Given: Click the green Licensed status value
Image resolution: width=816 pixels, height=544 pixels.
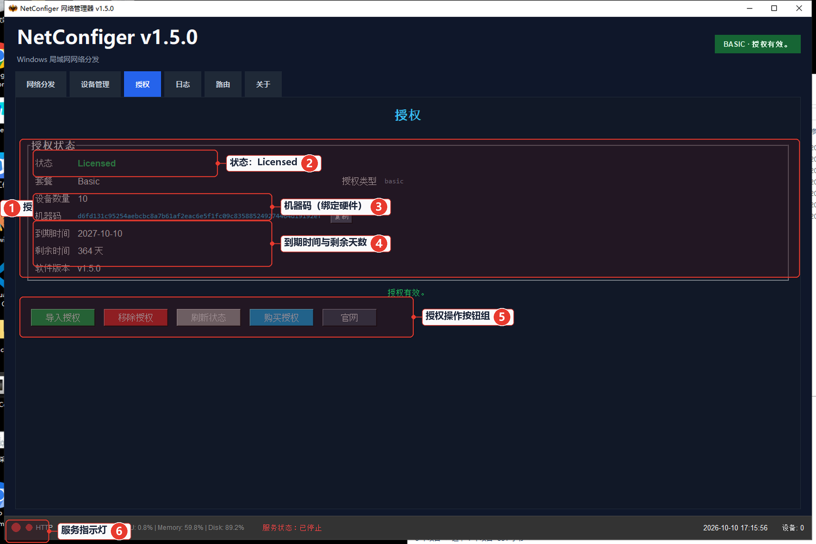Looking at the screenshot, I should coord(97,163).
